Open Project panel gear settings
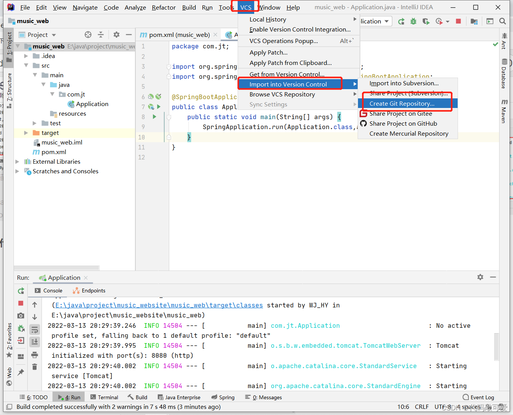 117,35
